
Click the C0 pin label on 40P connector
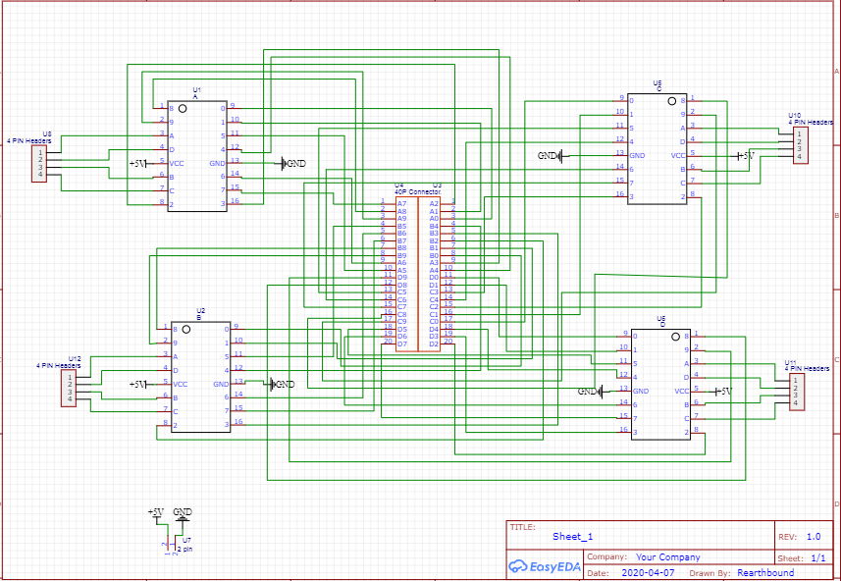coord(434,321)
